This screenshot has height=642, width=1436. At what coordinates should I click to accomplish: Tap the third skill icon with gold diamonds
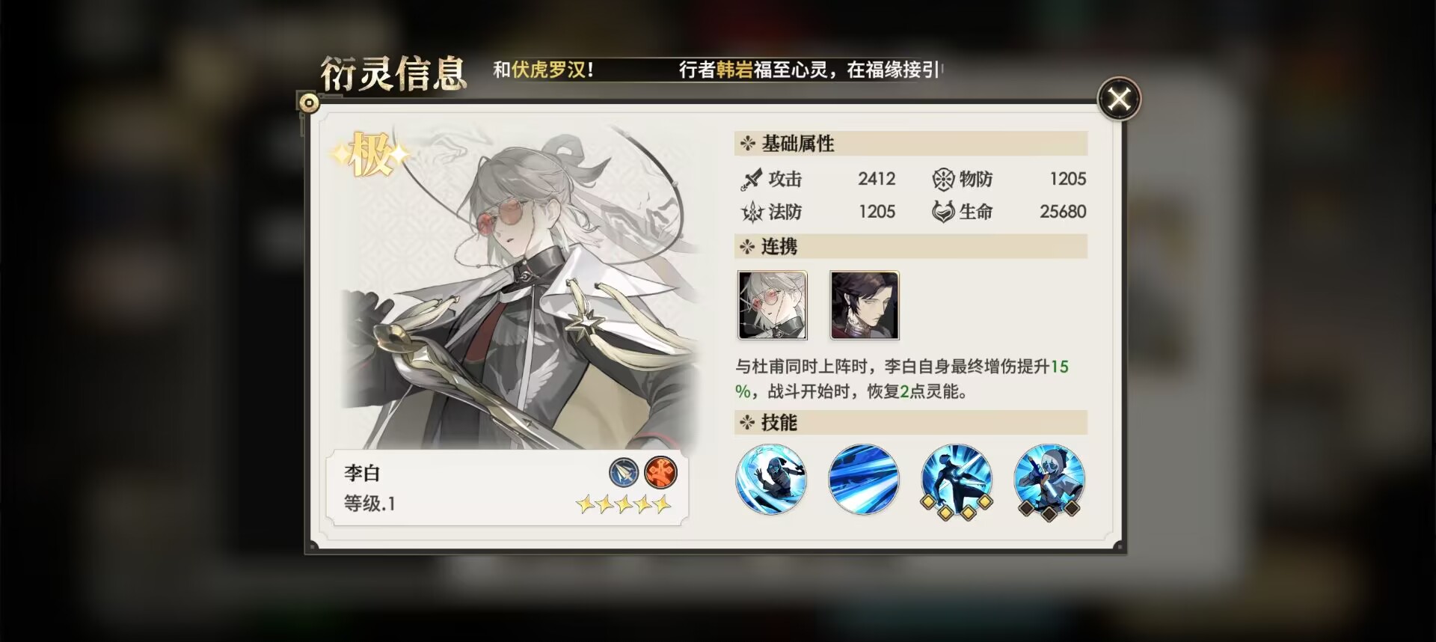pyautogui.click(x=957, y=480)
